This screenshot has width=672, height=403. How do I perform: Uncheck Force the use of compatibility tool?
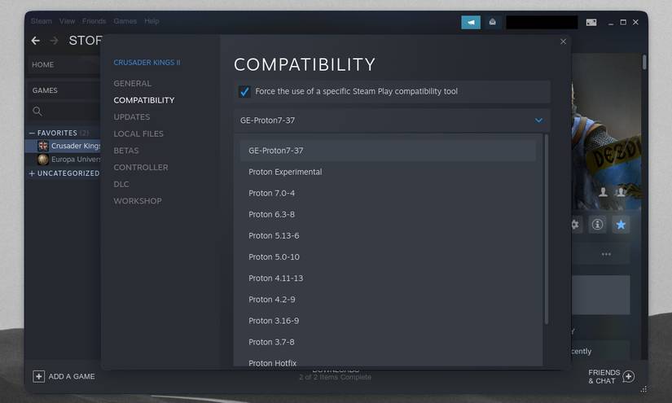point(244,92)
